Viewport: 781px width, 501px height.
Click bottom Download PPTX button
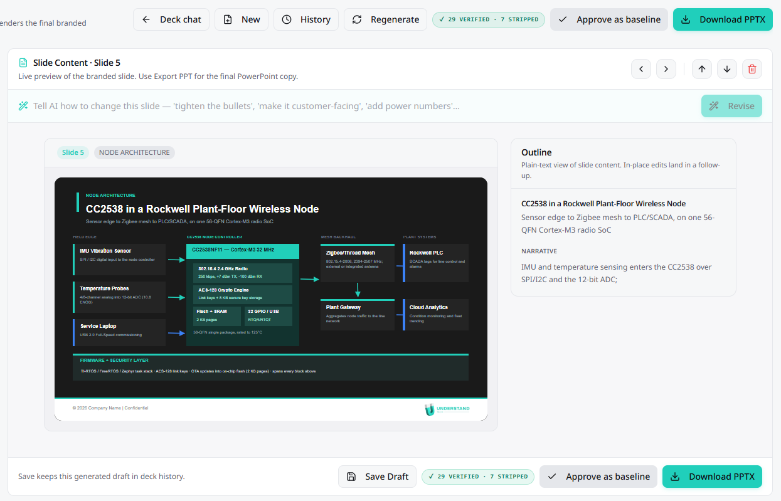click(x=712, y=477)
